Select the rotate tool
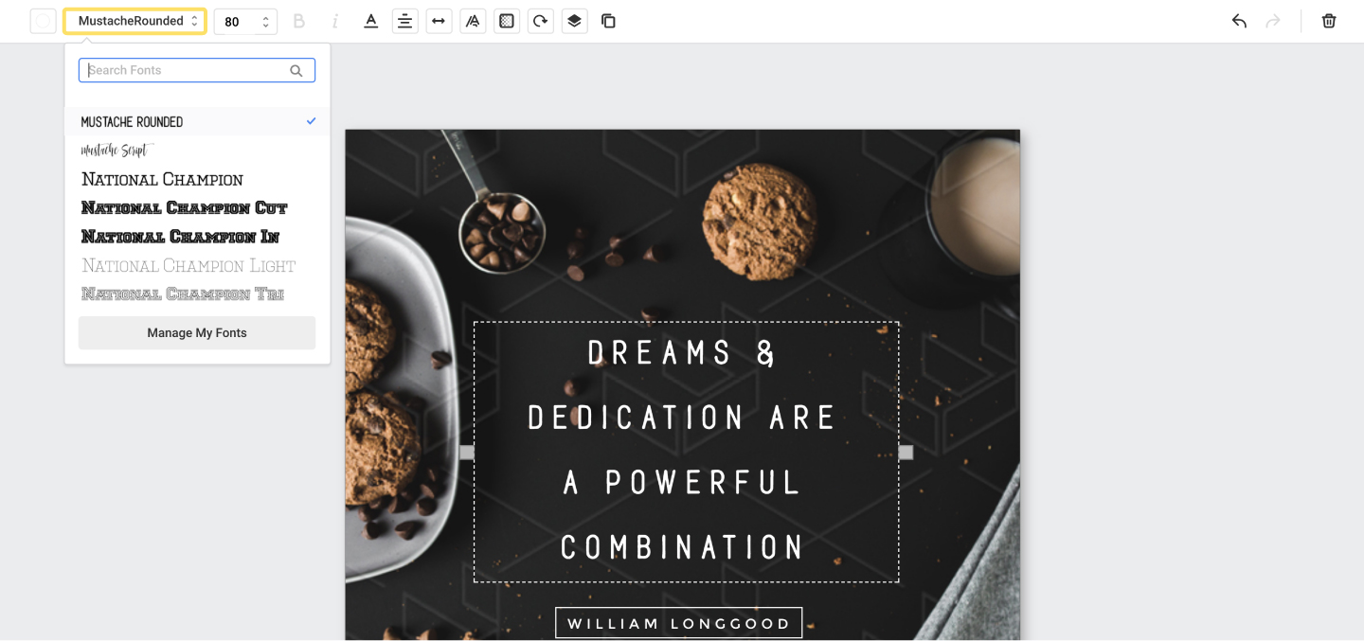The image size is (1364, 641). pos(540,20)
